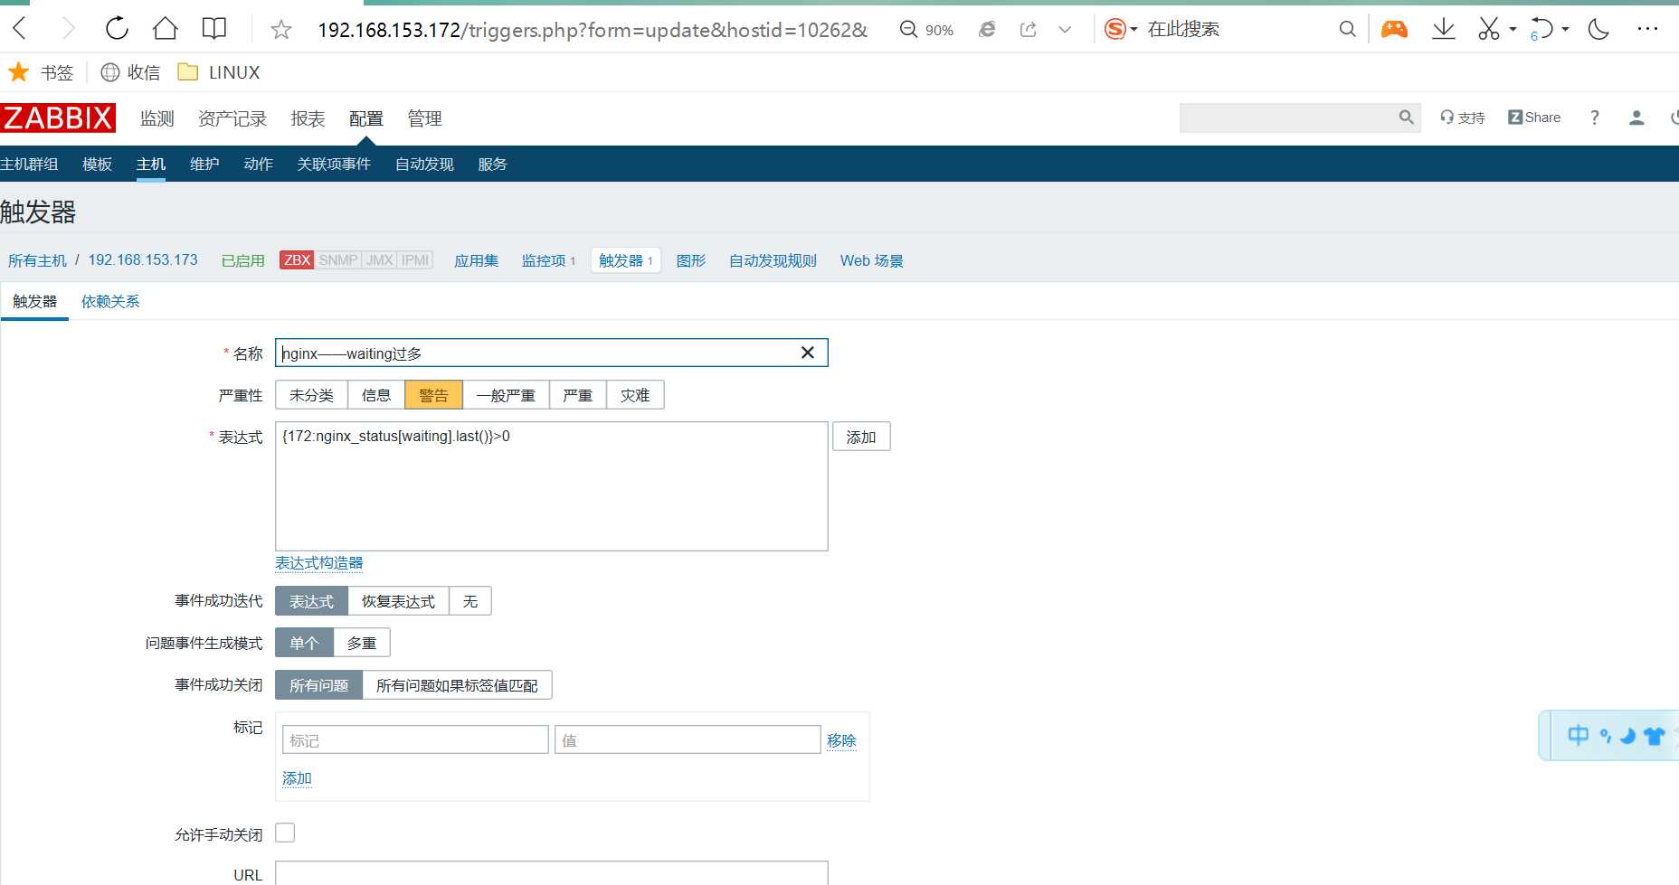Open the 报表 main menu
This screenshot has width=1679, height=885.
[308, 118]
